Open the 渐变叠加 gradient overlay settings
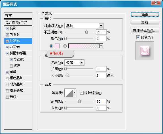The height and width of the screenshot is (134, 163). pyautogui.click(x=16, y=84)
